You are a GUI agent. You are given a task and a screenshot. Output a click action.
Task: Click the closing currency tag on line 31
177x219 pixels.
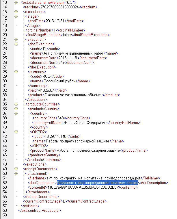point(38,86)
